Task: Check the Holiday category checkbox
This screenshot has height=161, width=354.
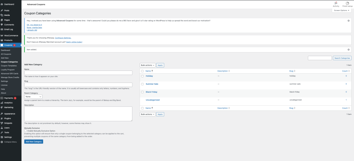Action: (142, 76)
